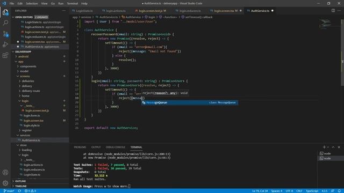Click line number 26 in the gutter
This screenshot has height=193, width=344.
[76, 128]
